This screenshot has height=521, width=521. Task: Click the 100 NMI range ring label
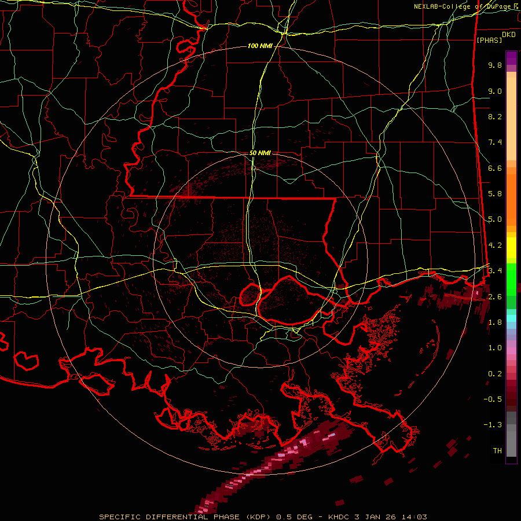[260, 46]
